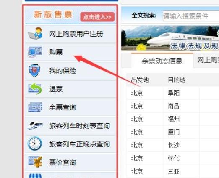Click the high-speed train banner image

point(170,38)
